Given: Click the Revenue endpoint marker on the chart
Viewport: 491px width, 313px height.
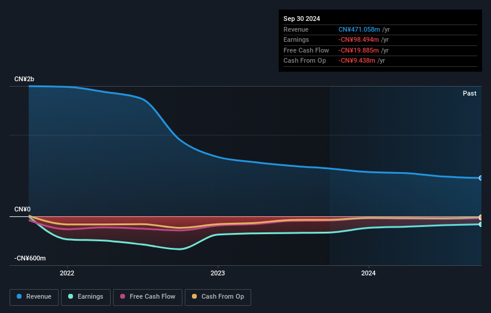Looking at the screenshot, I should pyautogui.click(x=481, y=178).
